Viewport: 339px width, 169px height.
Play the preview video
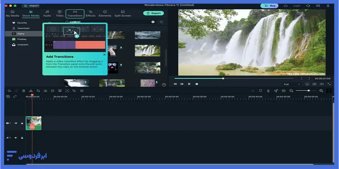(x=189, y=84)
